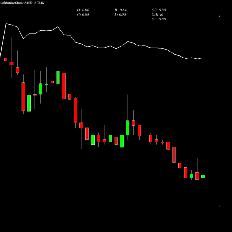Click the OH: 40 percentage label
The width and height of the screenshot is (232, 232).
157,15
